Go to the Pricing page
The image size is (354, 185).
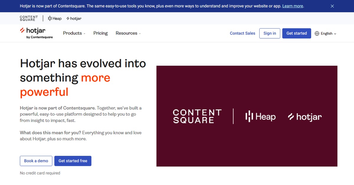point(101,33)
